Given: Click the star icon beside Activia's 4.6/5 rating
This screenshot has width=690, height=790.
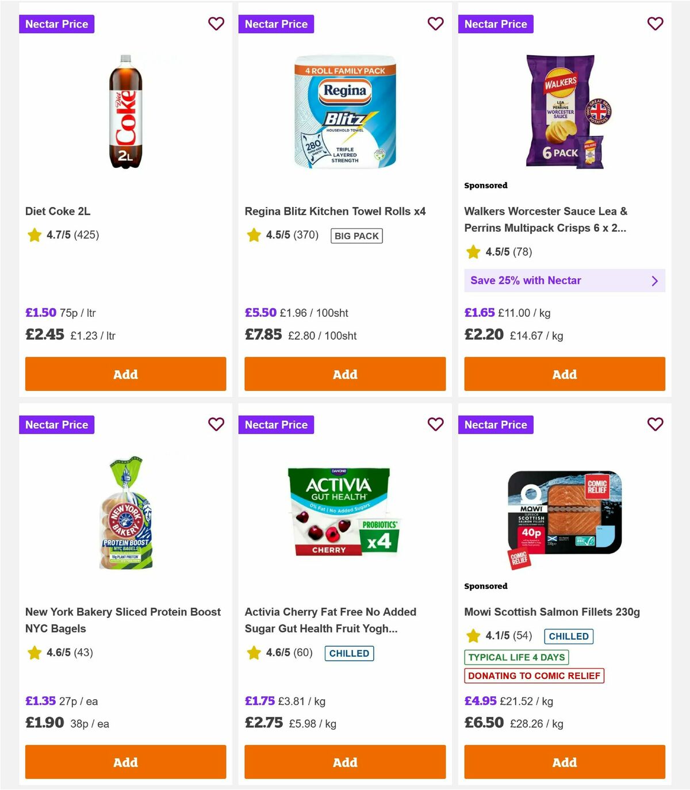Looking at the screenshot, I should pyautogui.click(x=254, y=653).
